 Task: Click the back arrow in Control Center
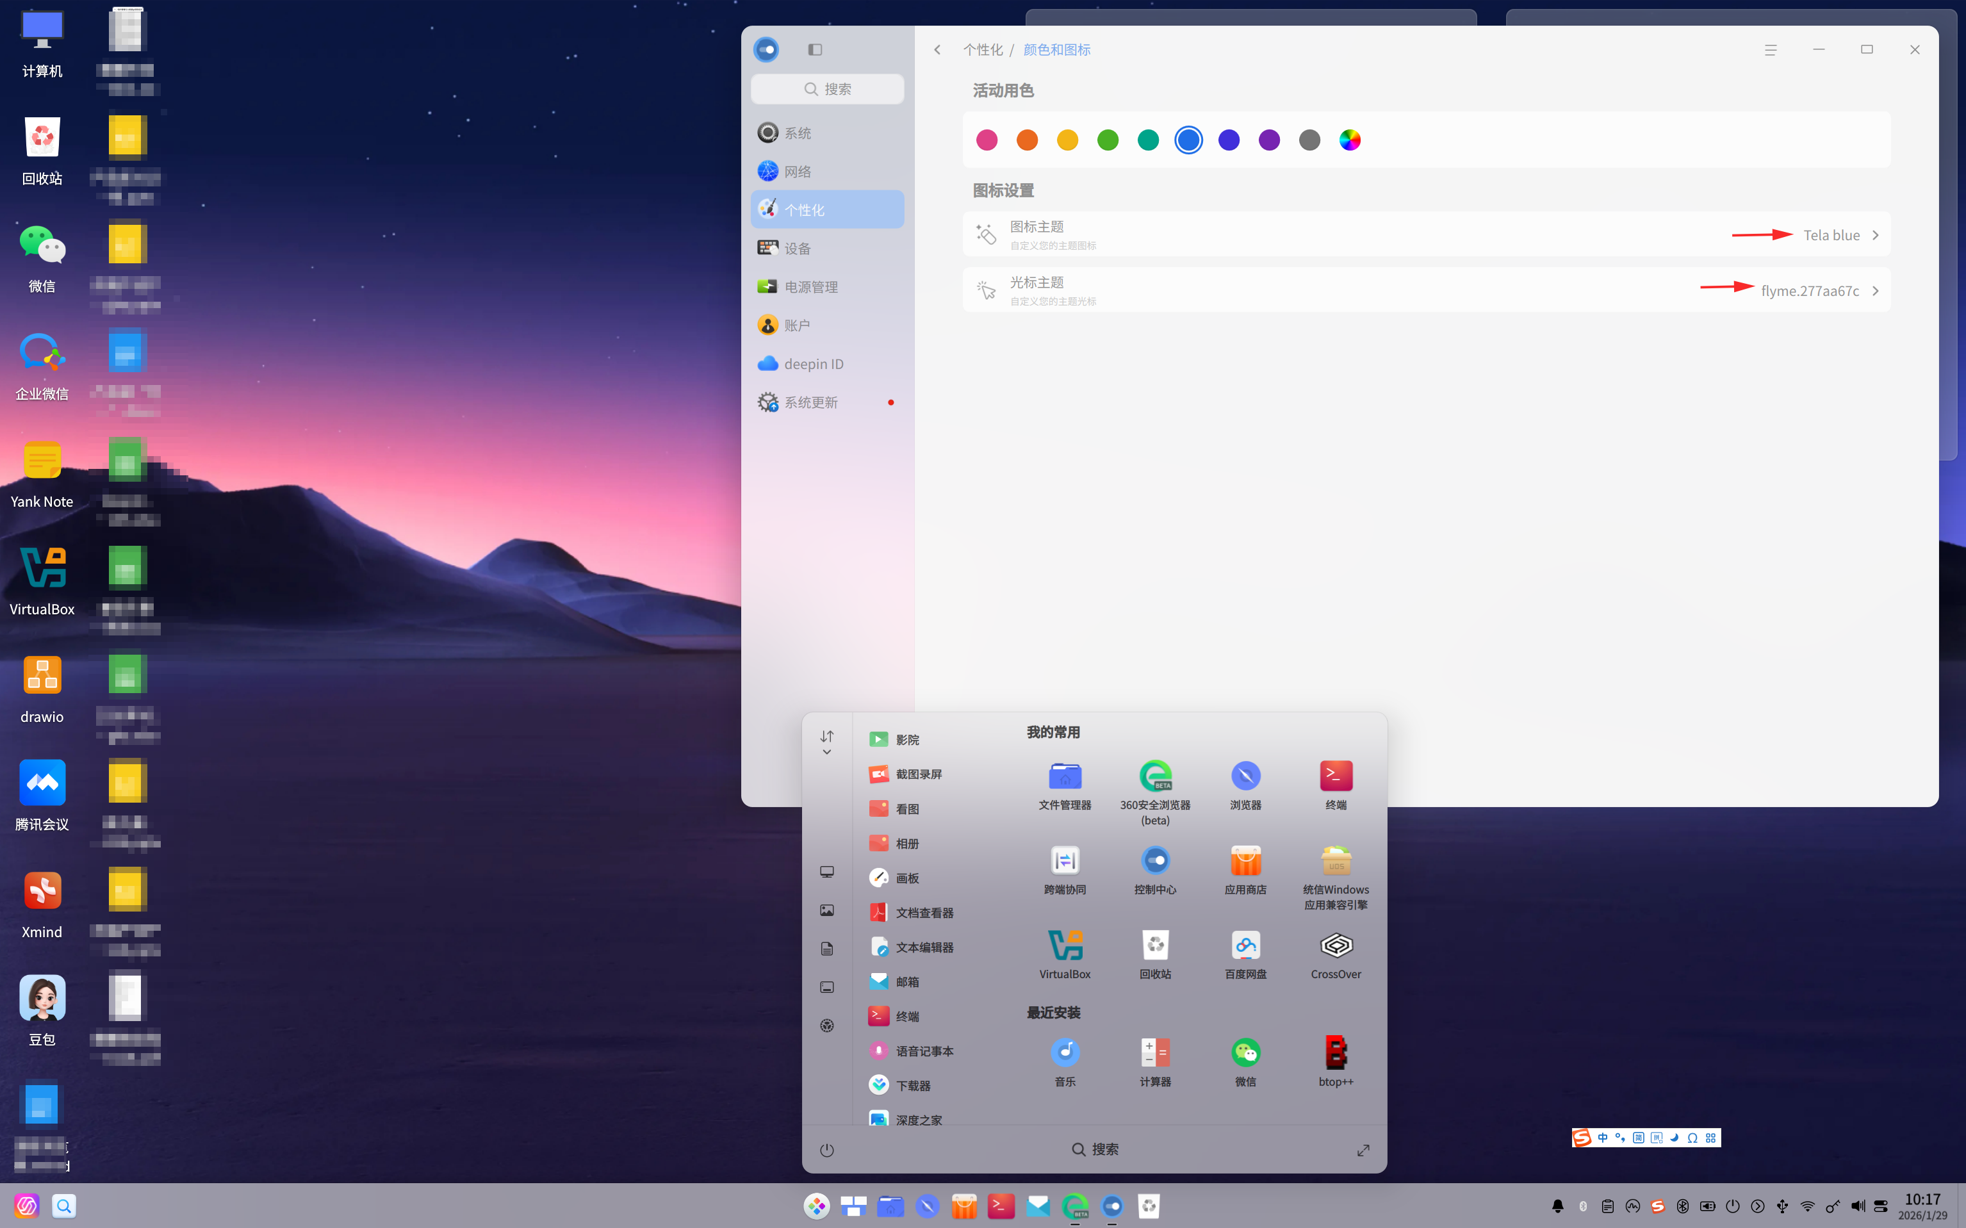937,49
